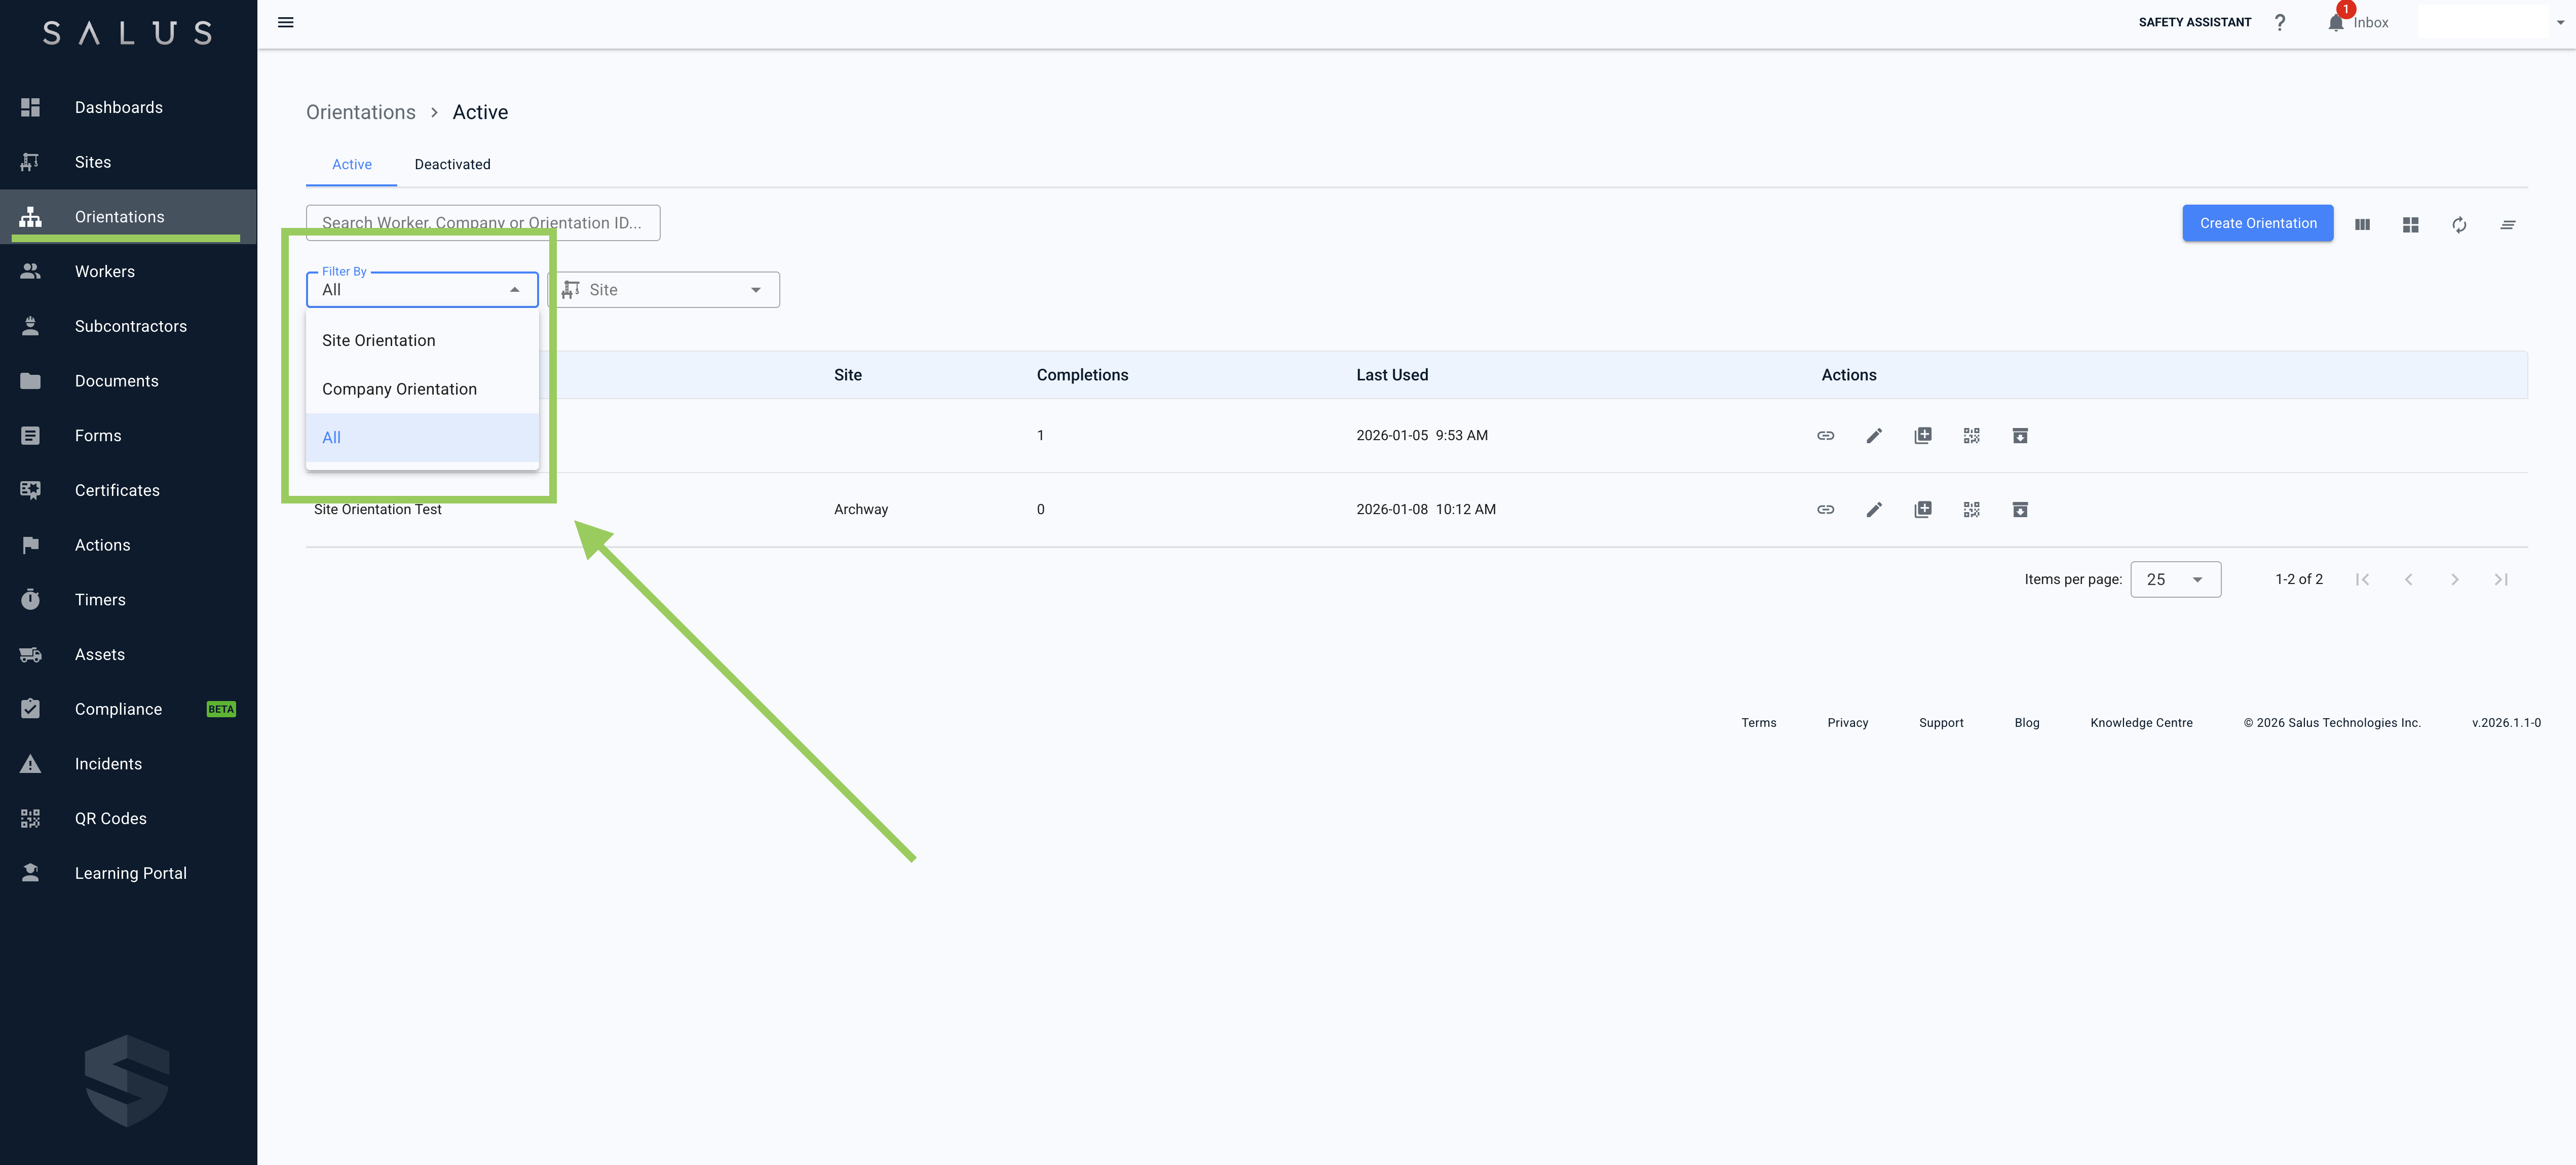Click duplicate icon in first row
2576x1165 pixels.
1922,435
